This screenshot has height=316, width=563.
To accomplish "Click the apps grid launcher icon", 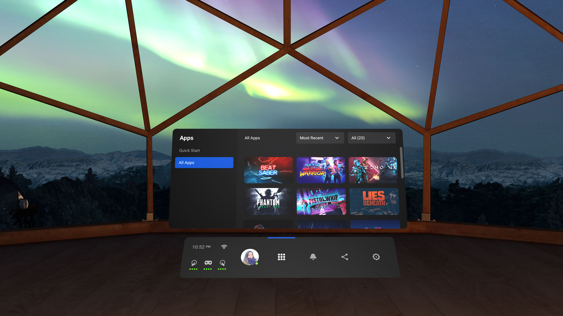I will click(x=281, y=257).
